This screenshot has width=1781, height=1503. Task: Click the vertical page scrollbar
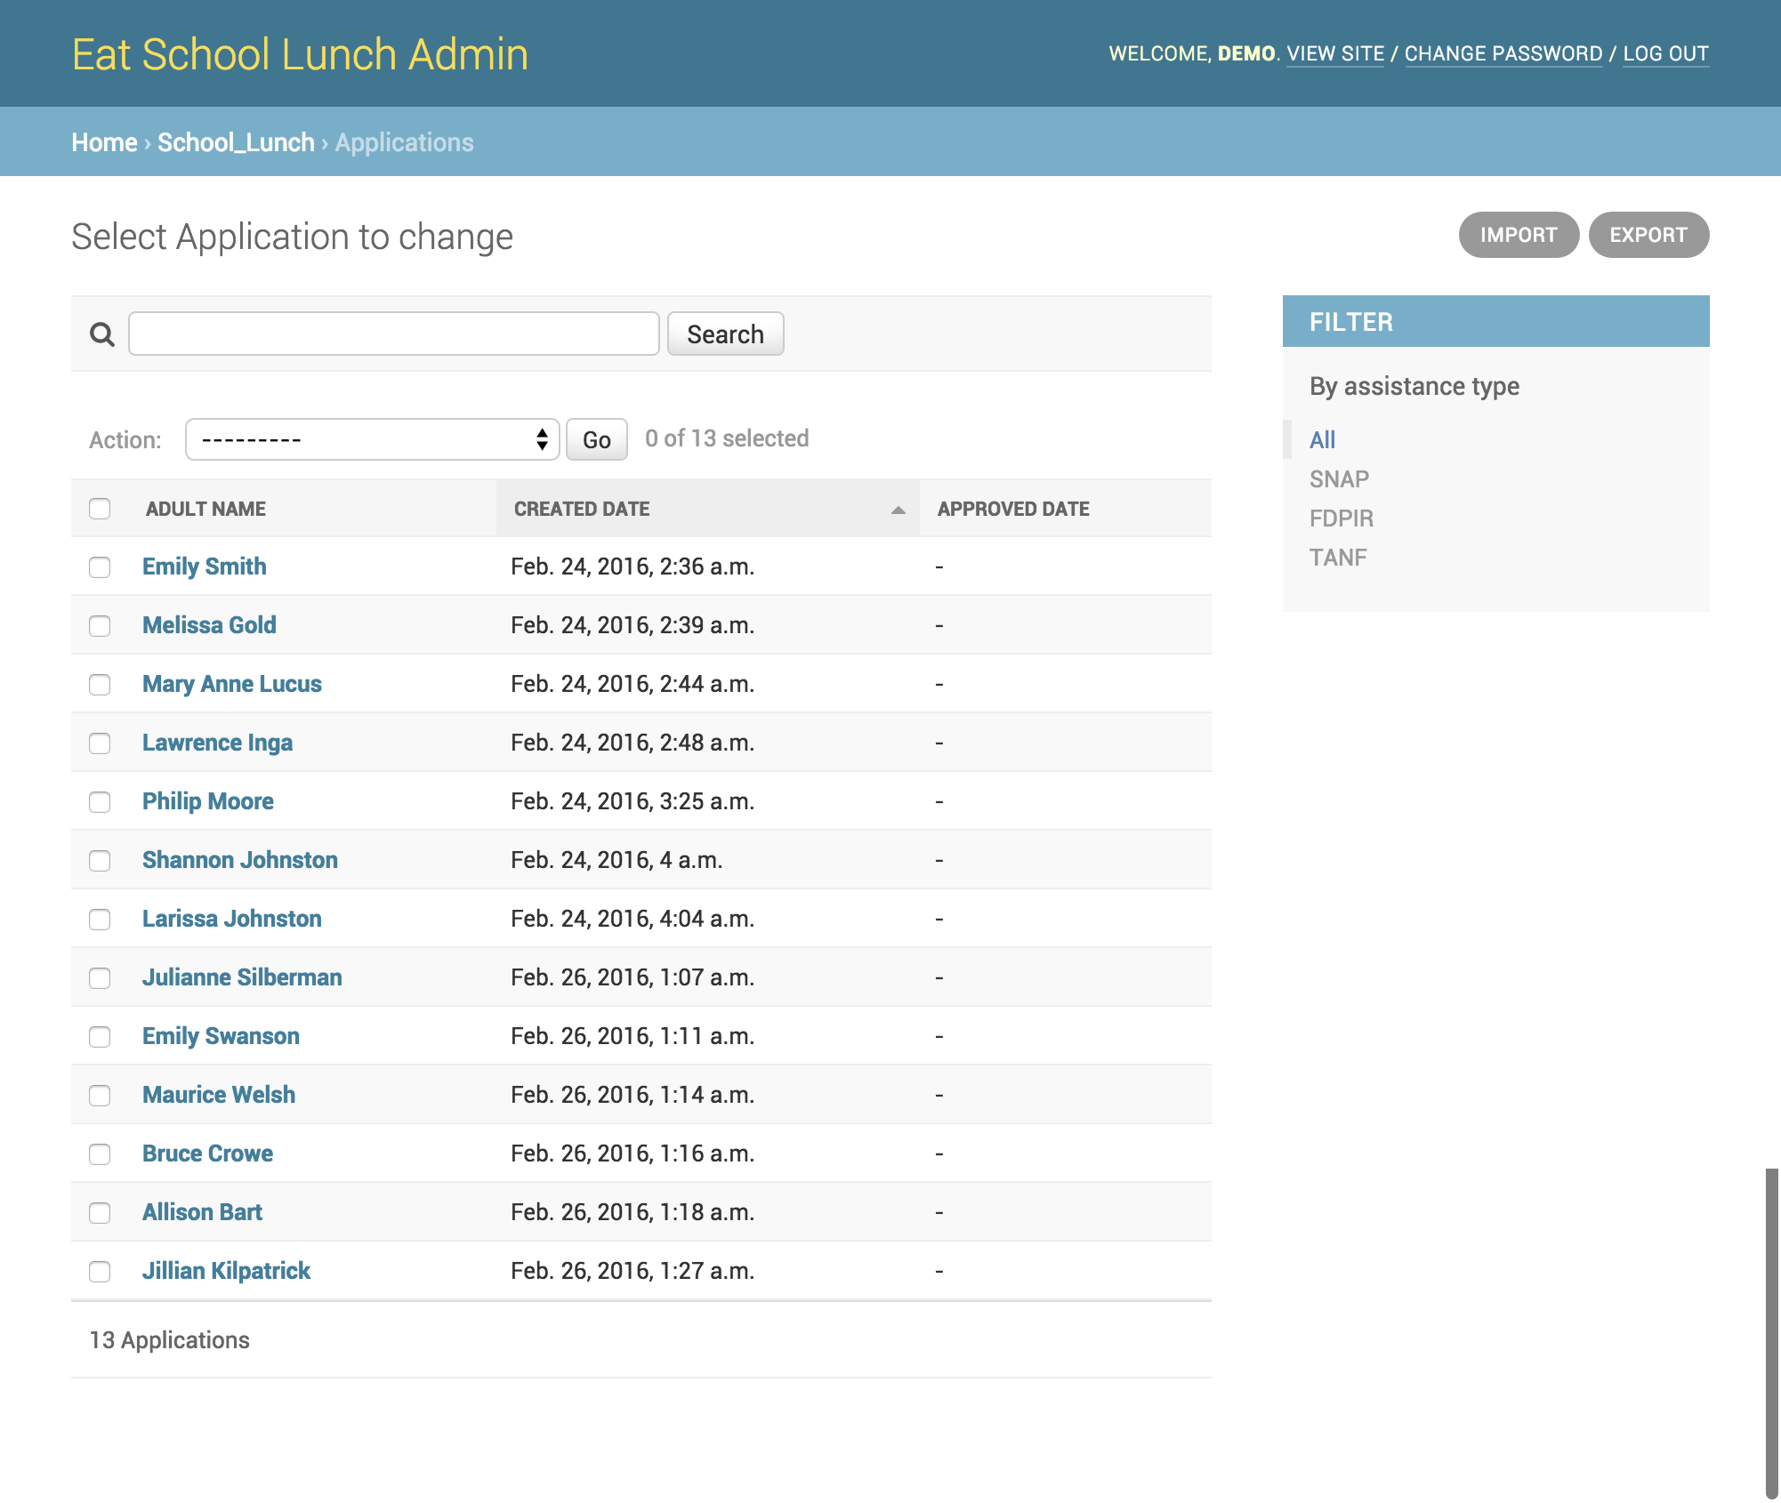click(1771, 1334)
